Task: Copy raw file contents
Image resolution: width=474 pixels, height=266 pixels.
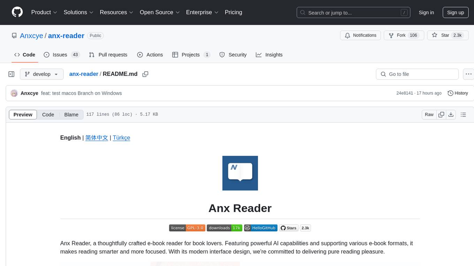Action: [441, 115]
